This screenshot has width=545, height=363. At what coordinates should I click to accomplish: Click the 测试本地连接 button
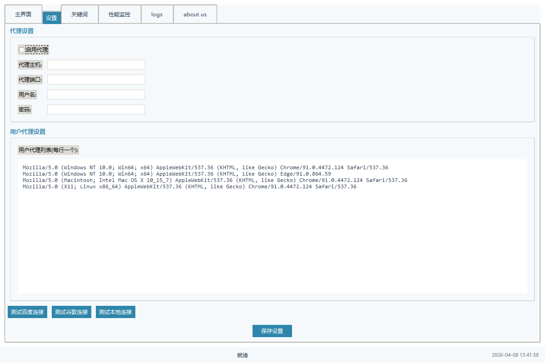(115, 312)
